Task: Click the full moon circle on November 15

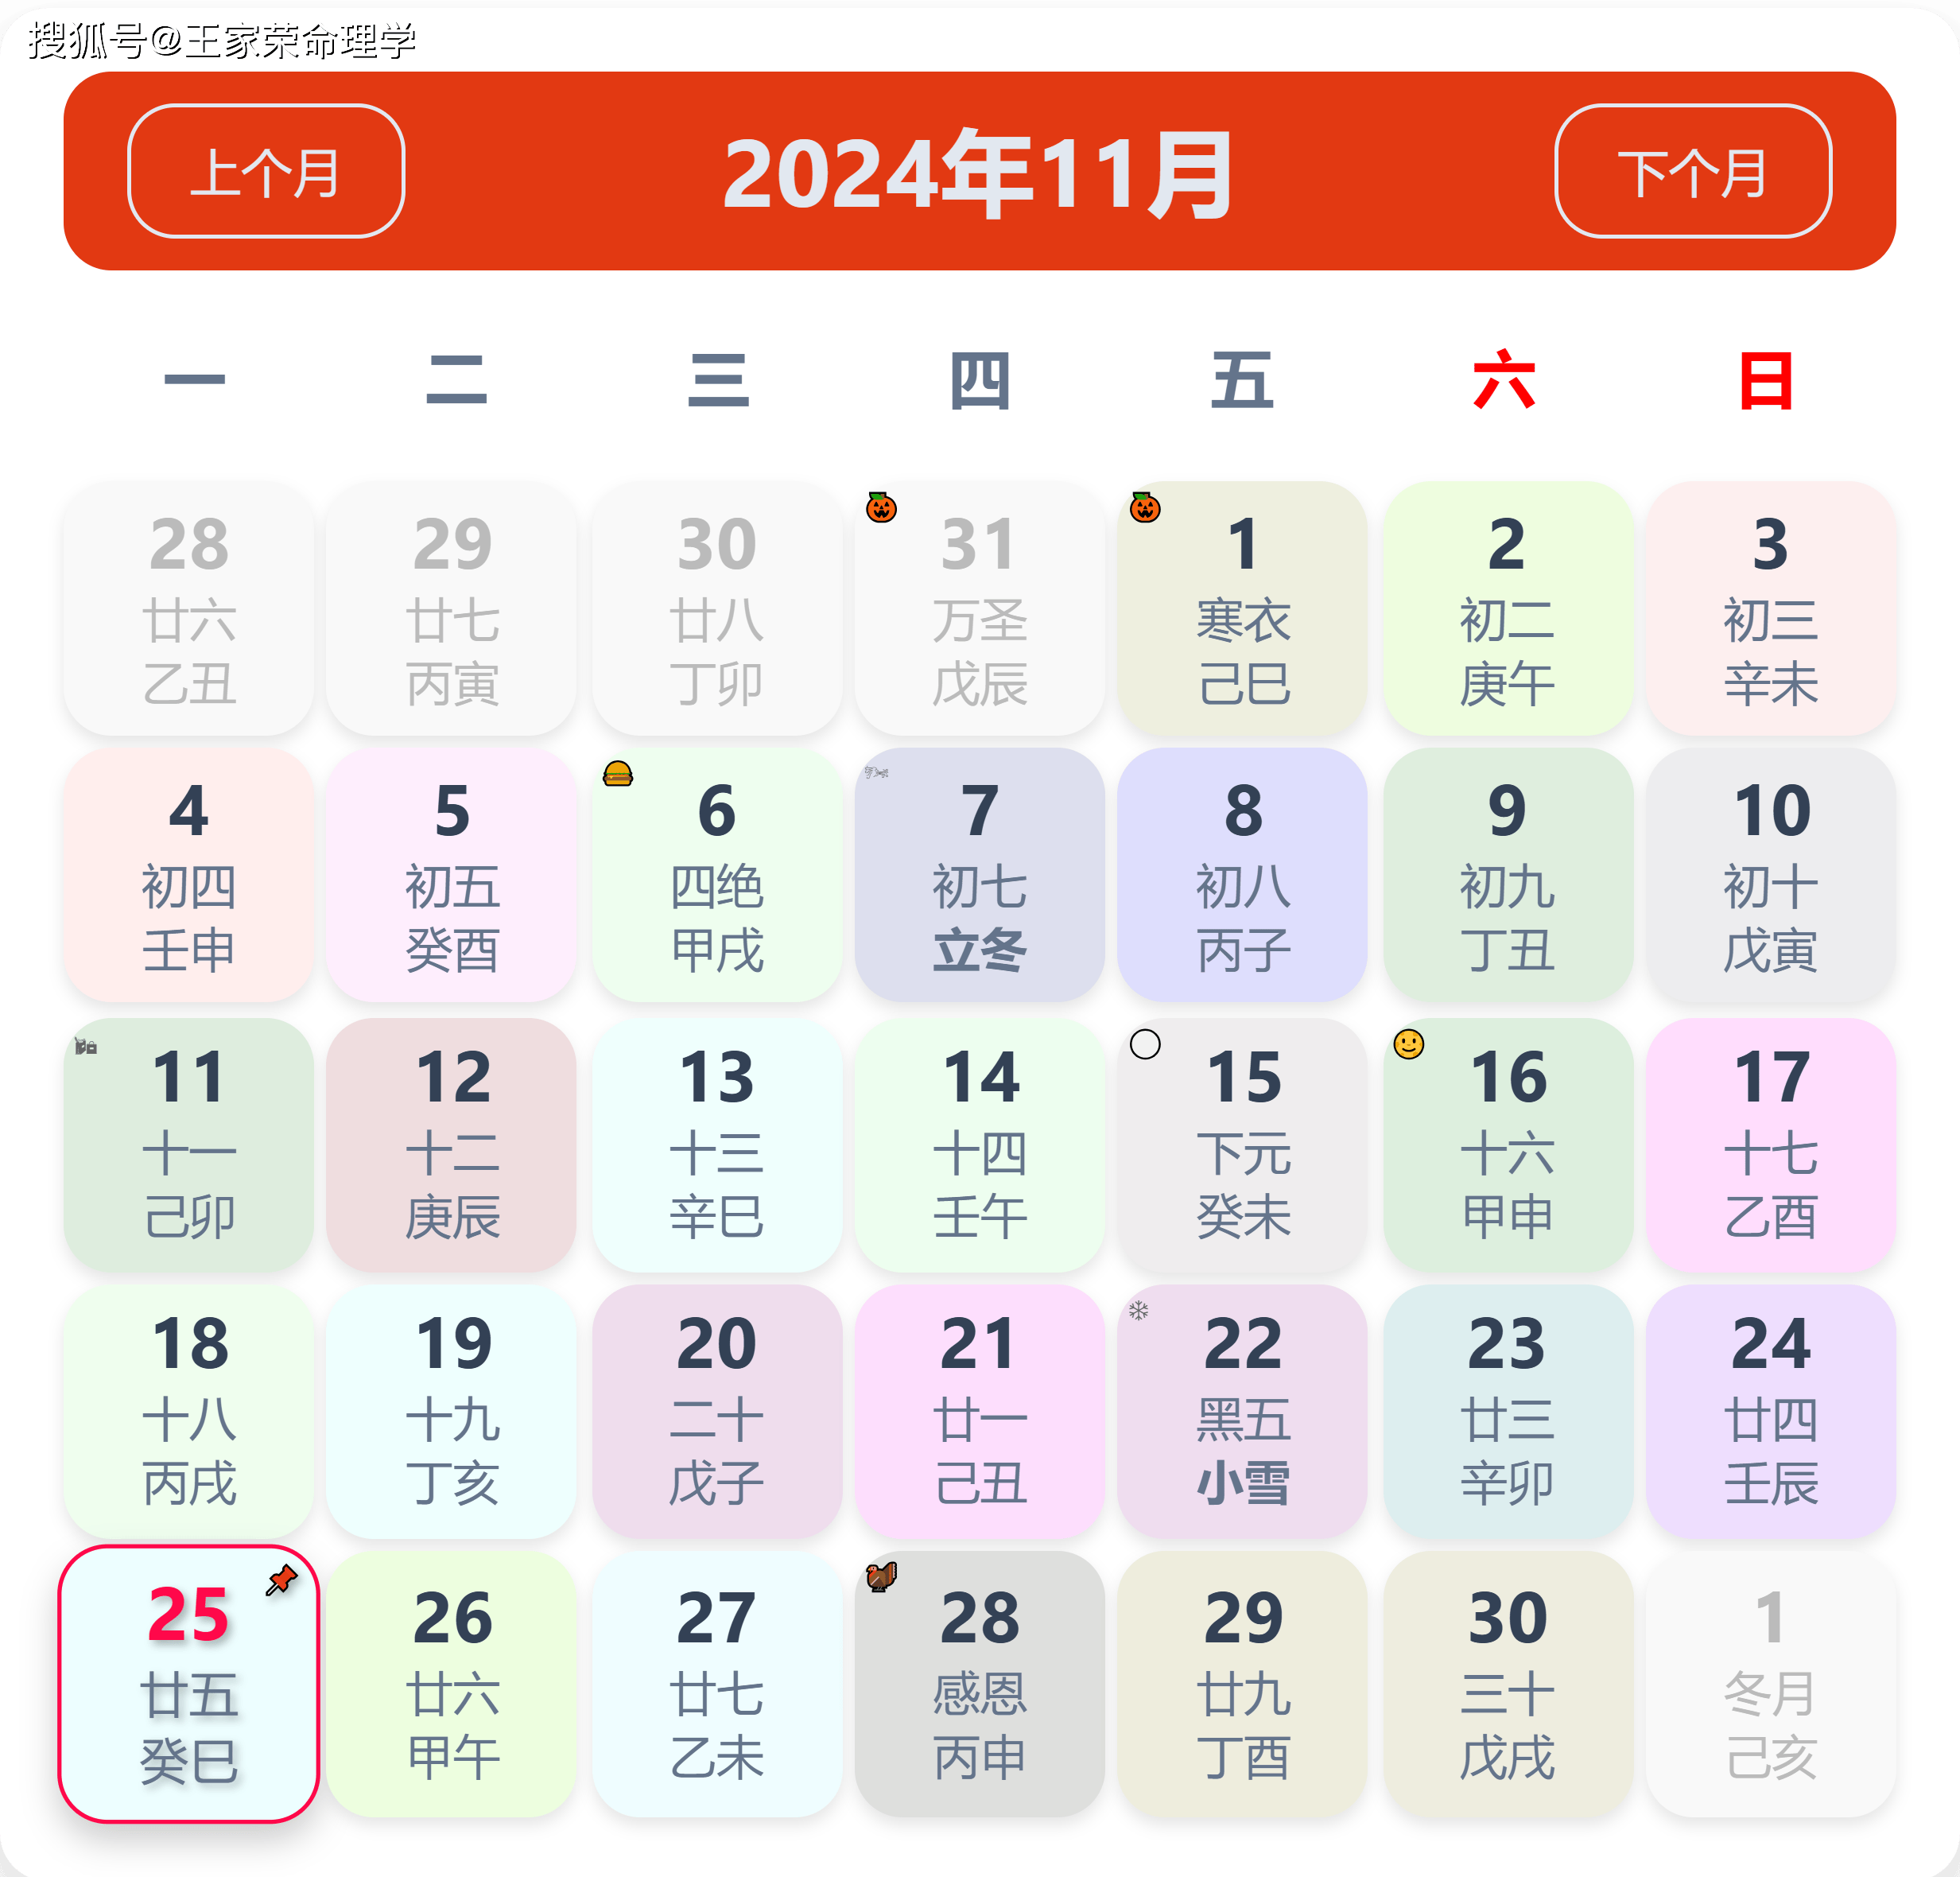Action: (1145, 1044)
